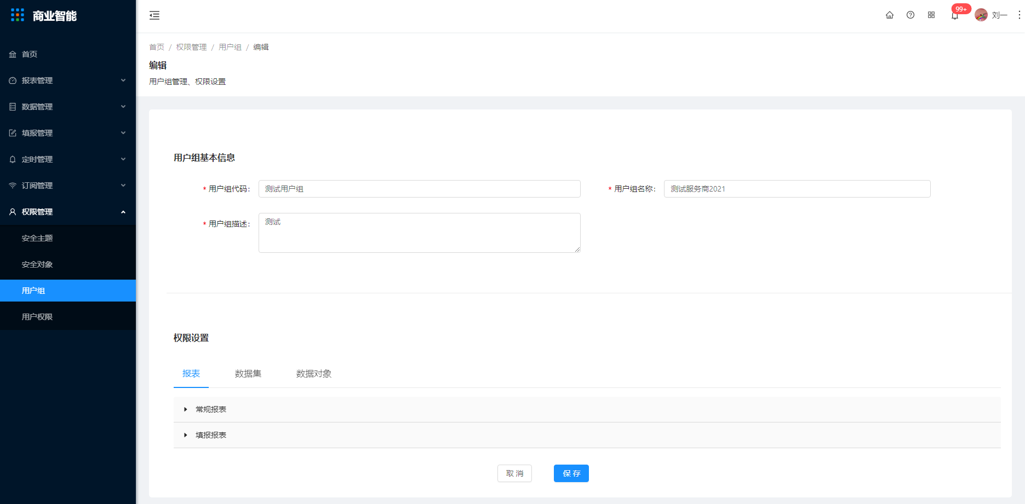Viewport: 1025px width, 504px height.
Task: Click the 权限设置 heading
Action: (x=191, y=338)
